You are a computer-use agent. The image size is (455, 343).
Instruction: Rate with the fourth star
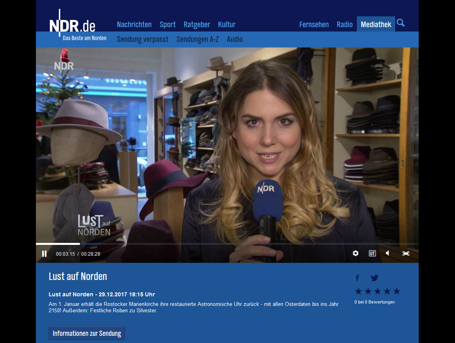coord(387,291)
